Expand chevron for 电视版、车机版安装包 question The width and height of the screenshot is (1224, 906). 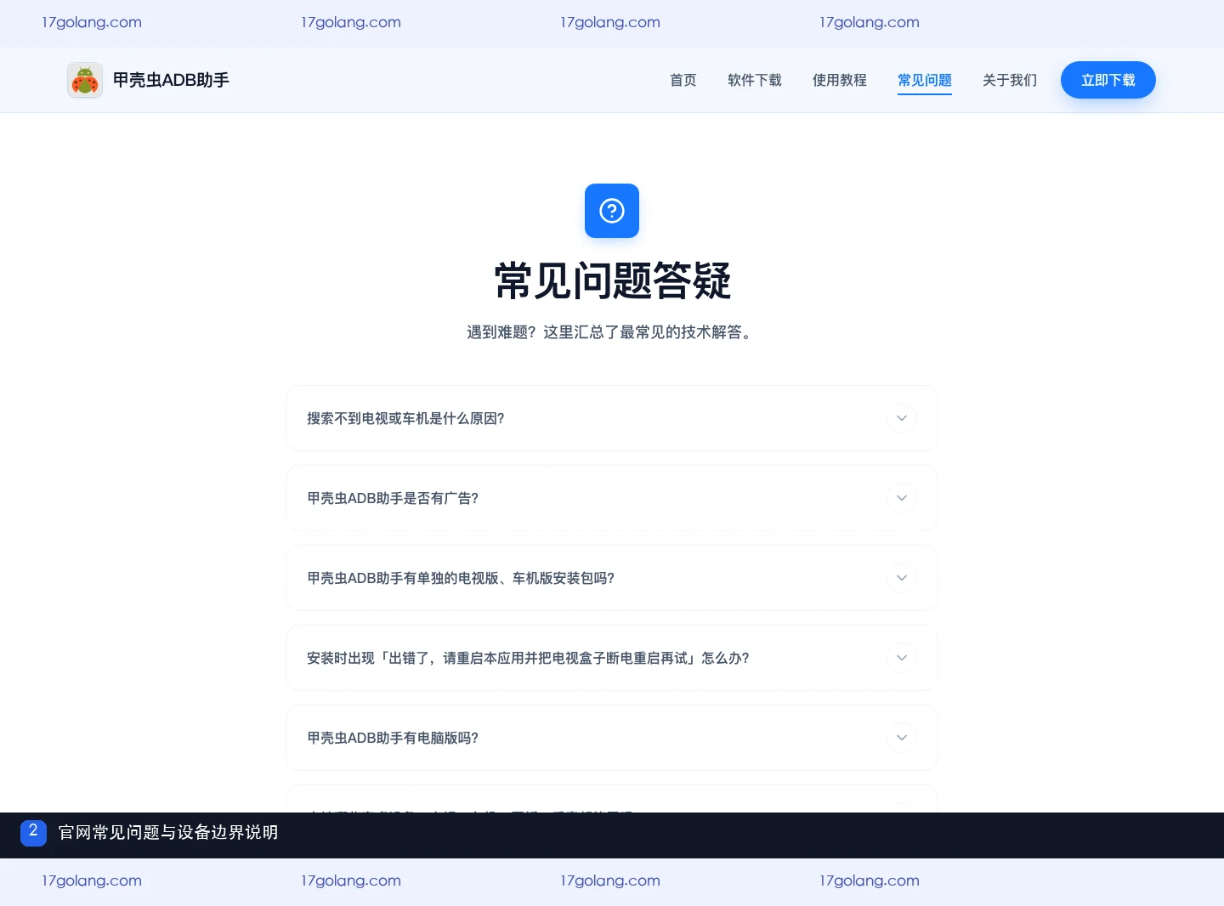point(902,578)
